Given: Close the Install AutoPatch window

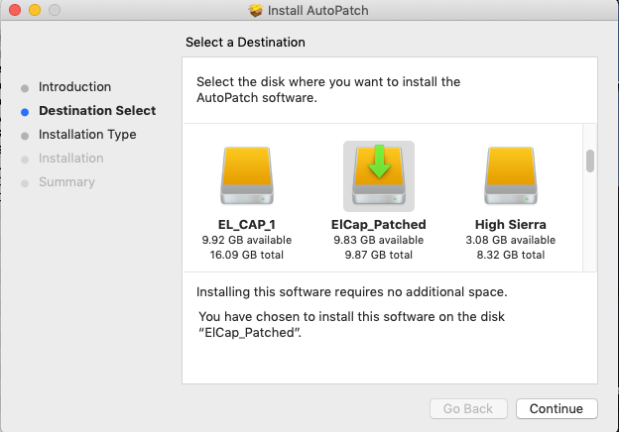Looking at the screenshot, I should pyautogui.click(x=14, y=11).
